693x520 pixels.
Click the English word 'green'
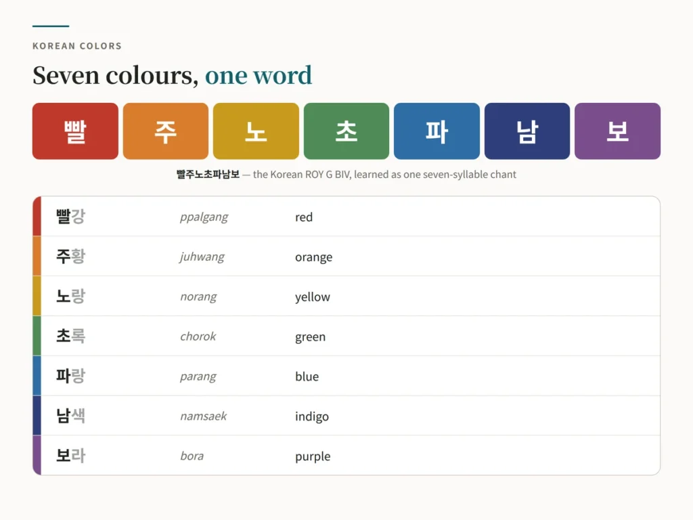310,337
